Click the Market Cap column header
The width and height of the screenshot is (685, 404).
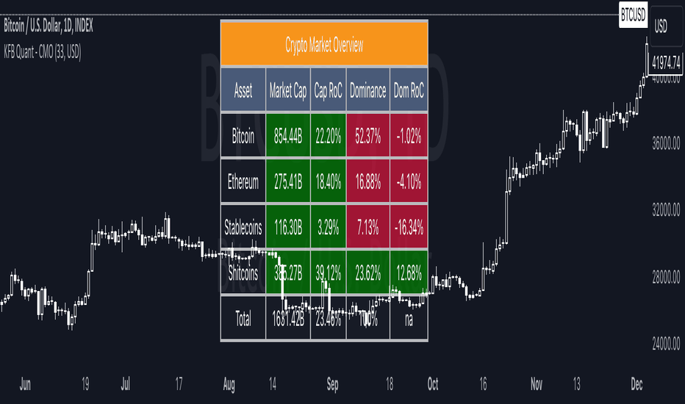(288, 90)
